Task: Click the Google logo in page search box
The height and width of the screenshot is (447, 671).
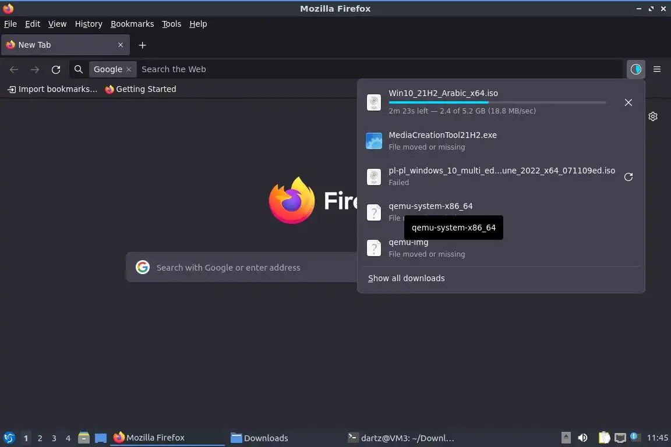Action: (143, 267)
